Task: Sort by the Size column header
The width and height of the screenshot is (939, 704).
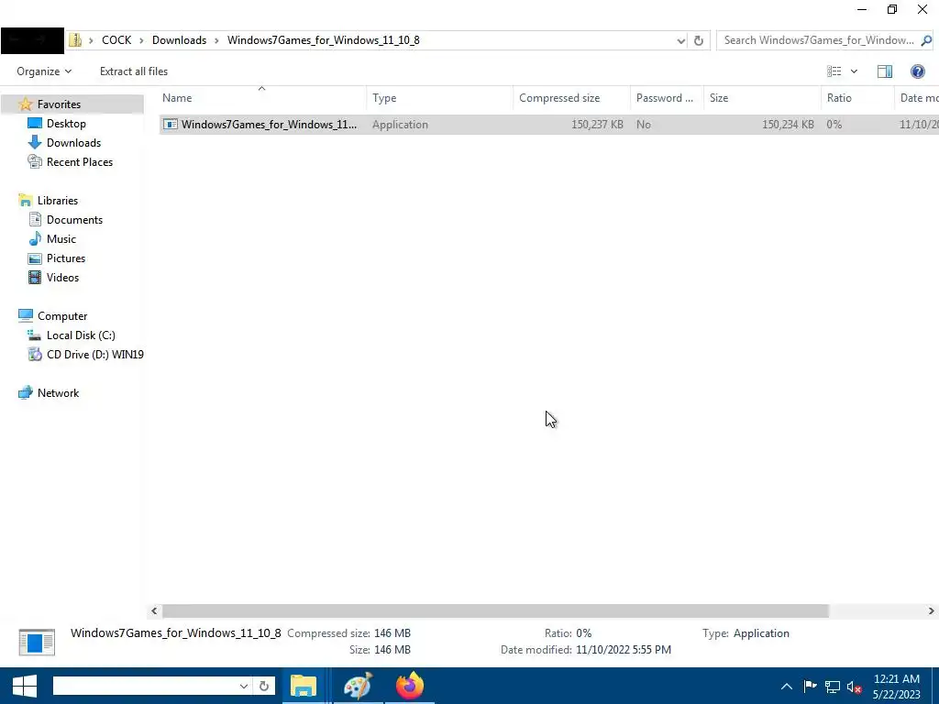Action: tap(762, 98)
